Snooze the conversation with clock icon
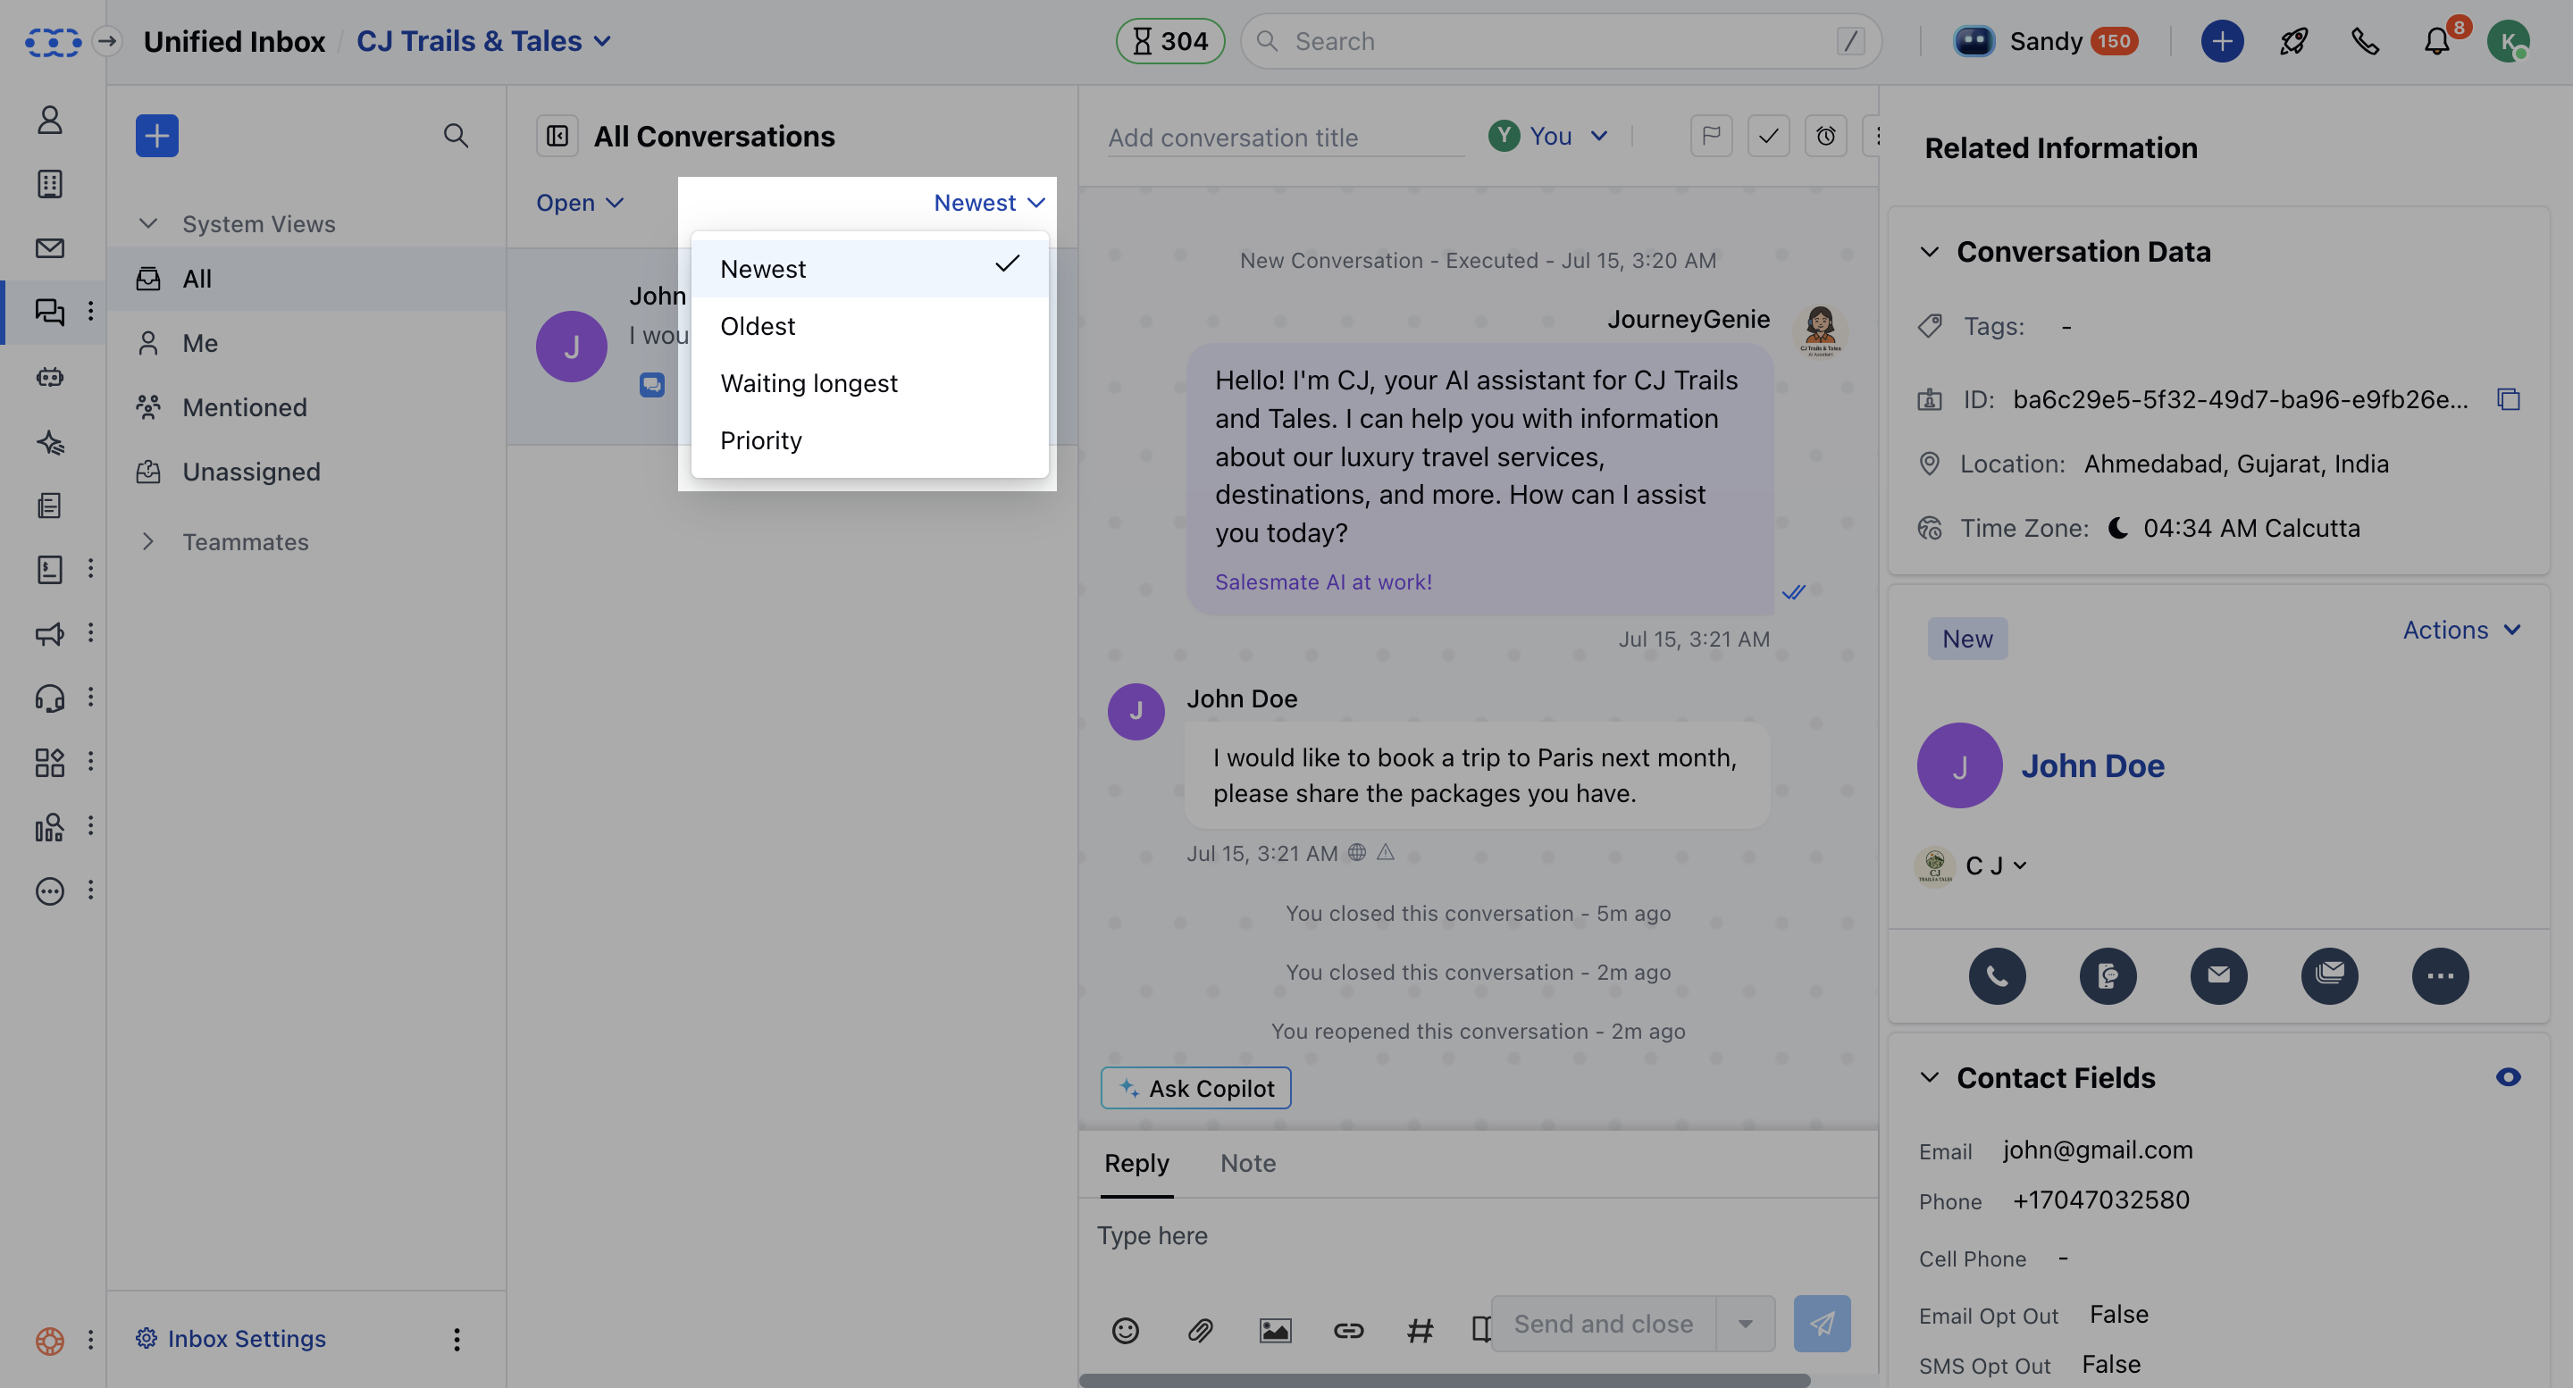Screen dimensions: 2573x1388 pos(1826,136)
